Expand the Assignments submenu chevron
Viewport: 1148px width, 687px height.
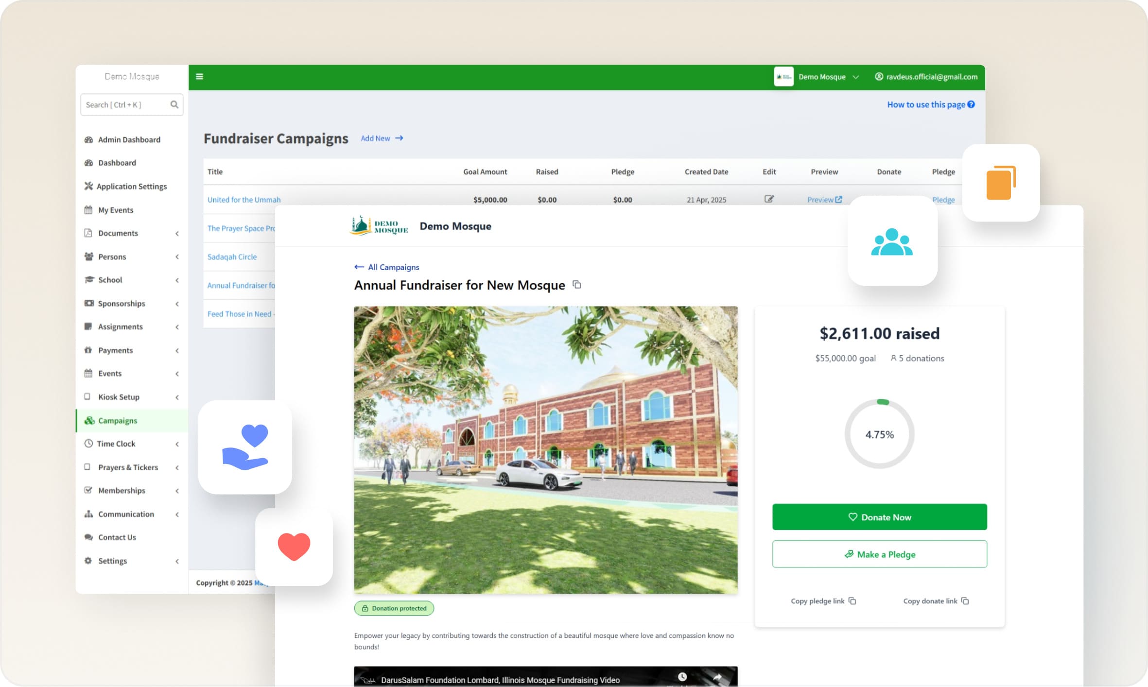[x=177, y=327]
